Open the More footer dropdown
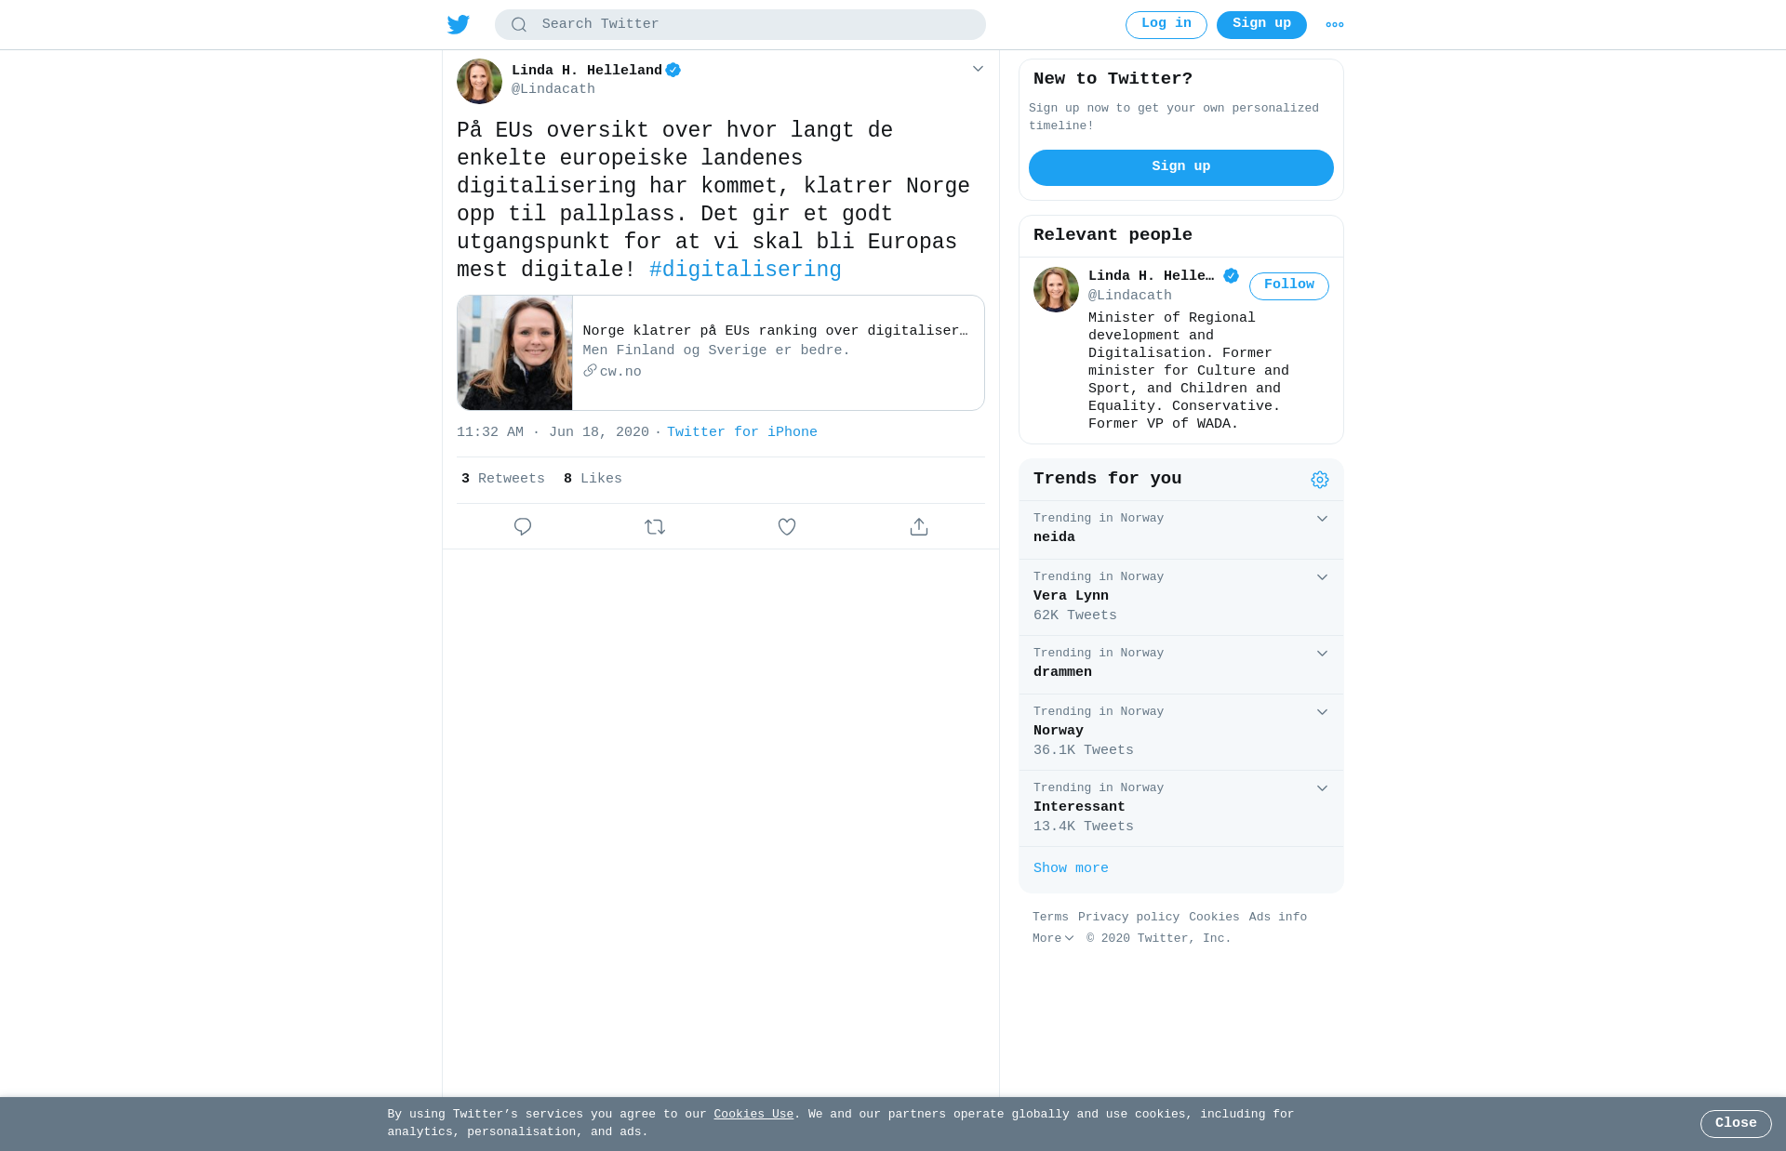This screenshot has width=1786, height=1151. click(x=1053, y=939)
